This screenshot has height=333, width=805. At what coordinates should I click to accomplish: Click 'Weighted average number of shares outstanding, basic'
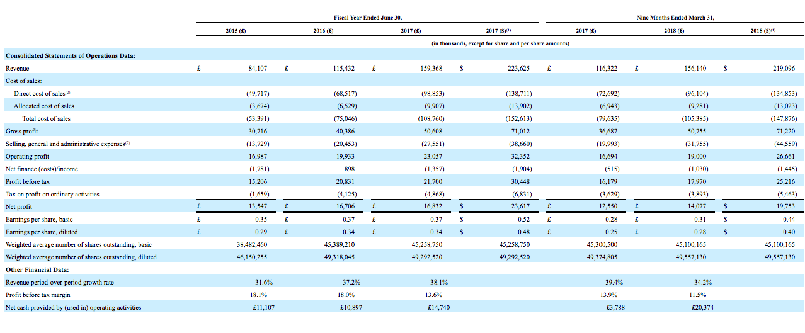tap(79, 244)
